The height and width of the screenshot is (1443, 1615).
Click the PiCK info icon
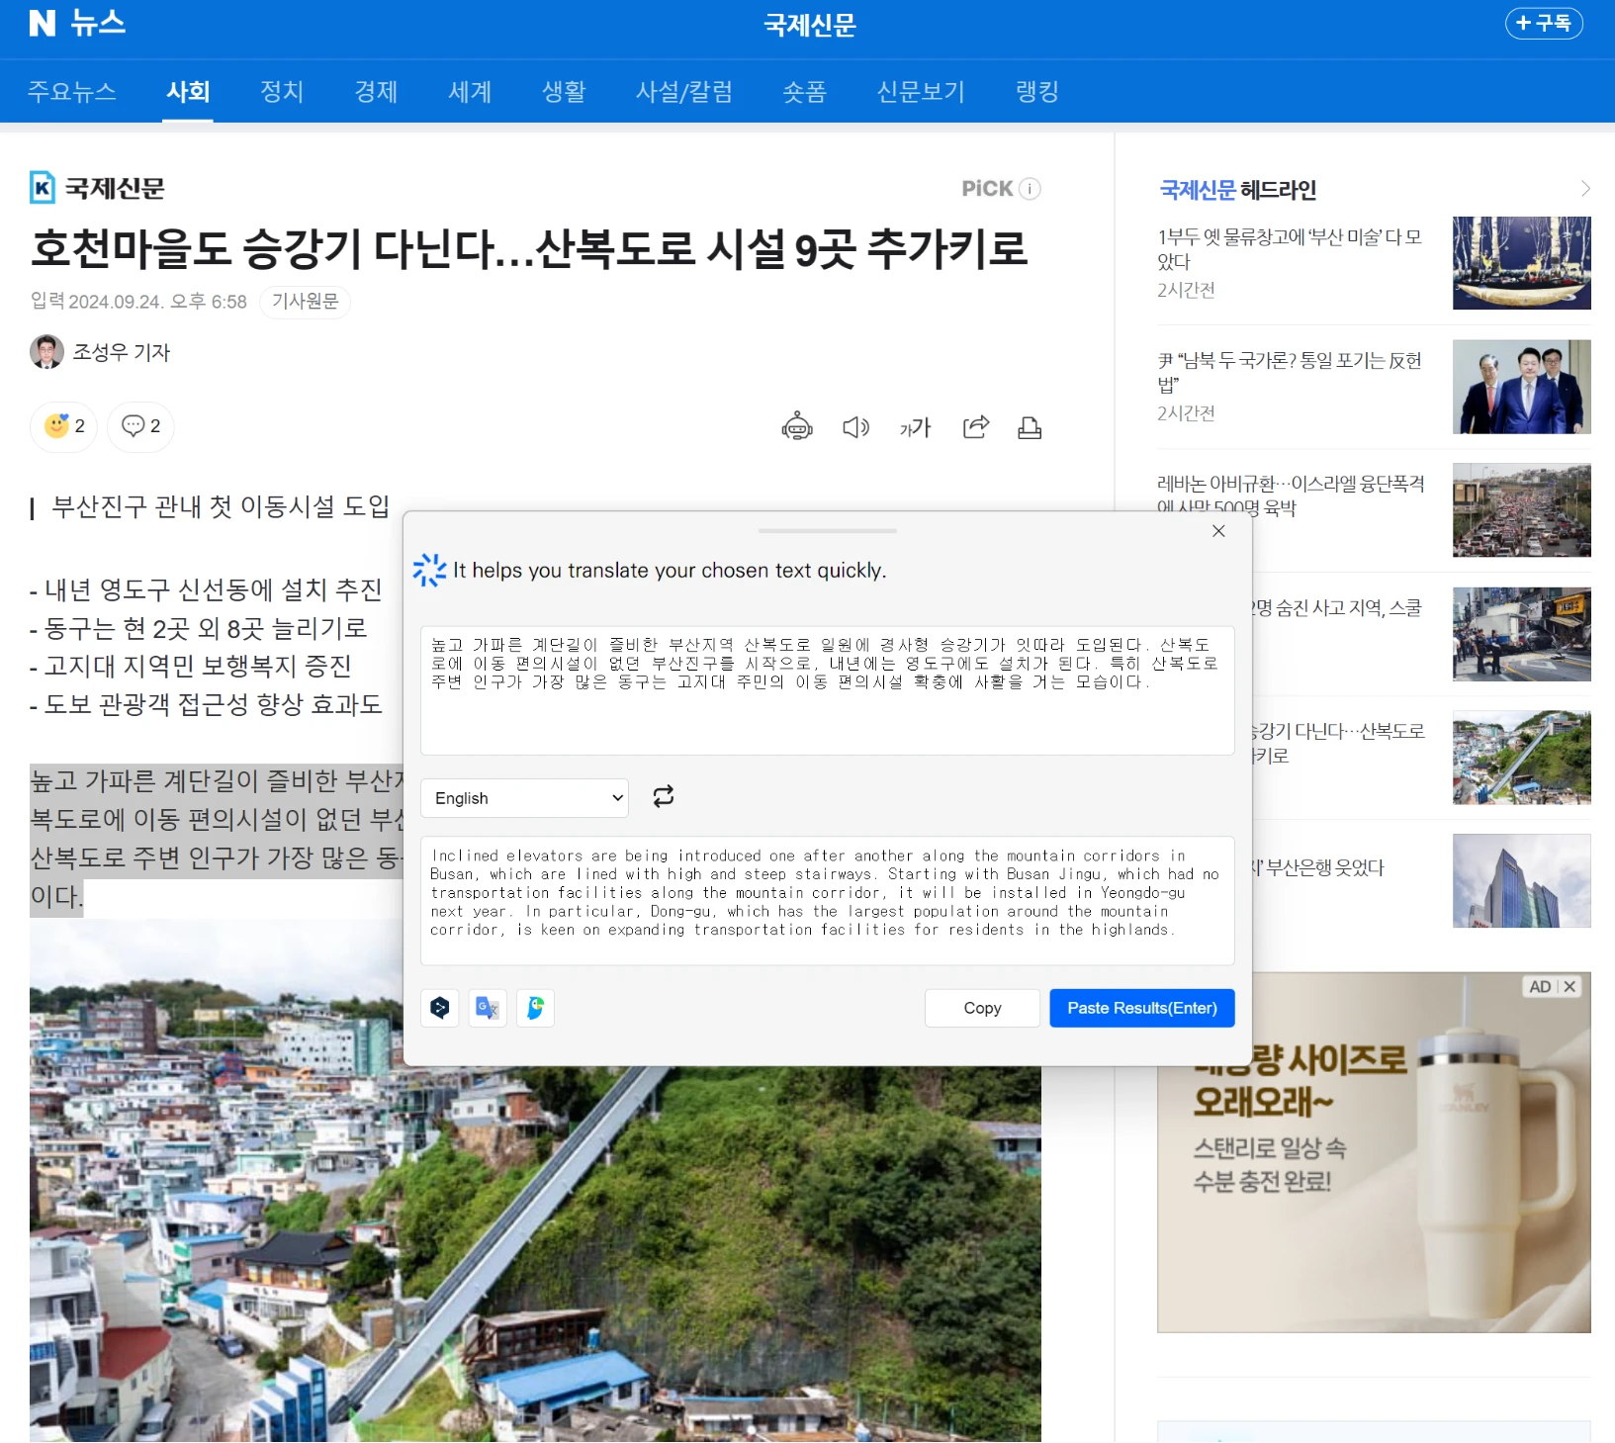tap(1030, 189)
